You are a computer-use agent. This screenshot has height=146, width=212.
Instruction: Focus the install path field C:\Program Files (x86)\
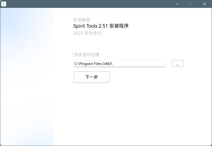click(x=120, y=63)
